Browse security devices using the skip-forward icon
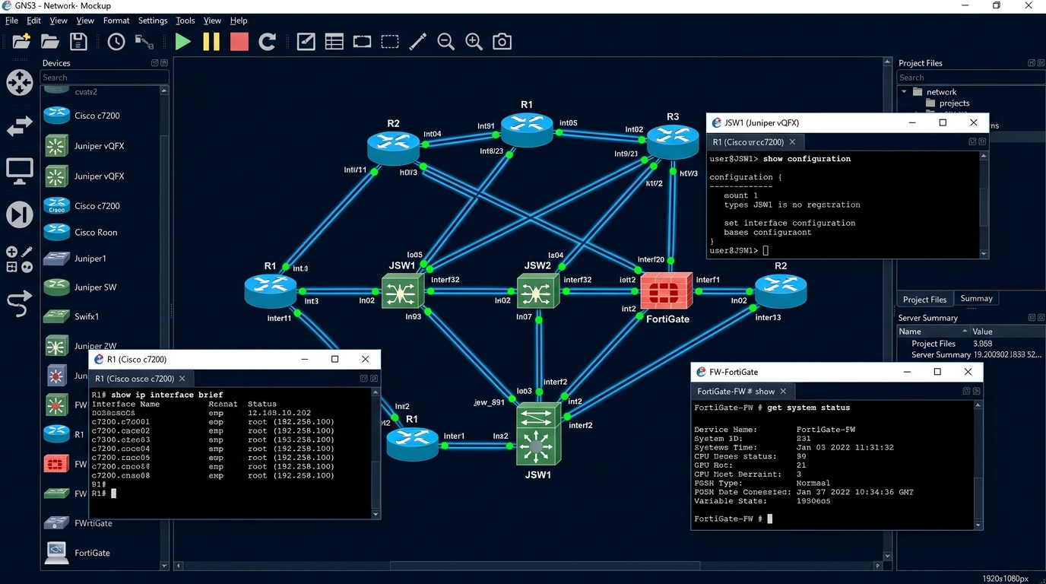1046x584 pixels. [x=20, y=214]
